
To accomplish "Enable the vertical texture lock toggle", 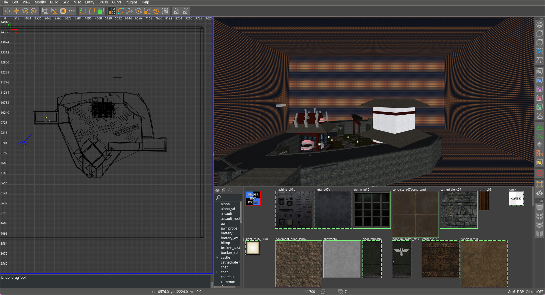I will (x=185, y=11).
